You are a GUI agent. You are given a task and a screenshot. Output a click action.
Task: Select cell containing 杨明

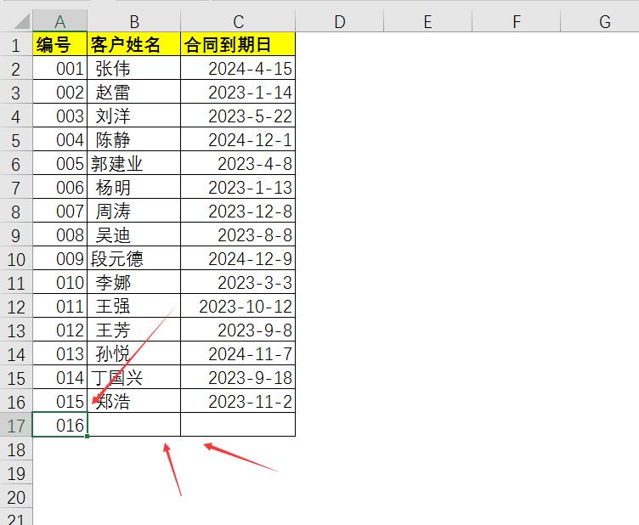point(134,187)
